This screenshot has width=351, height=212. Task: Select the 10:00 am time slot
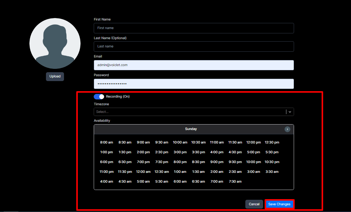[x=180, y=143]
